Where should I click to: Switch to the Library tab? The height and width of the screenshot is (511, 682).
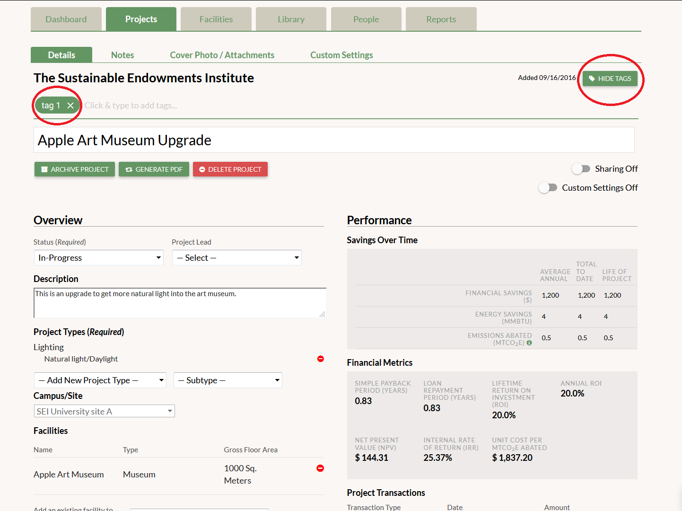[x=291, y=19]
